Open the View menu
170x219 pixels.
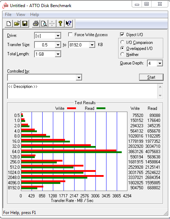pos(21,15)
